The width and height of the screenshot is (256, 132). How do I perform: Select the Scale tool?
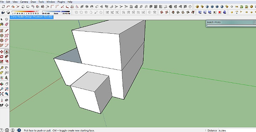coord(2,62)
